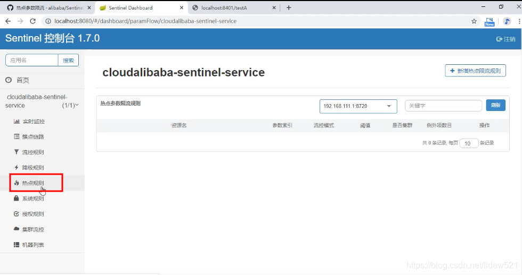Open 流控规则 flow rules
522x275 pixels.
point(33,152)
